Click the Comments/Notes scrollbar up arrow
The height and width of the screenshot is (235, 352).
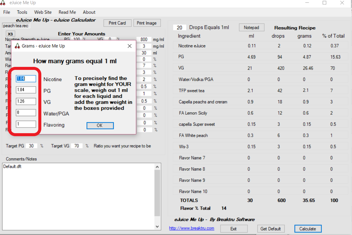click(157, 167)
